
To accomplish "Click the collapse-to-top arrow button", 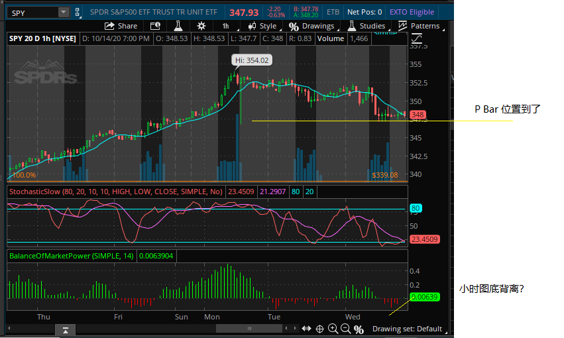I will (x=66, y=329).
